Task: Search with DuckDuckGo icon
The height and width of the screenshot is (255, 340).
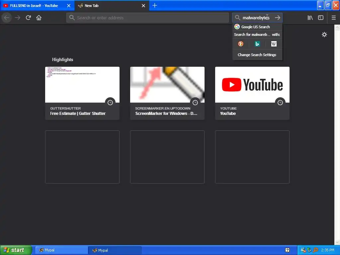Action: (x=241, y=44)
